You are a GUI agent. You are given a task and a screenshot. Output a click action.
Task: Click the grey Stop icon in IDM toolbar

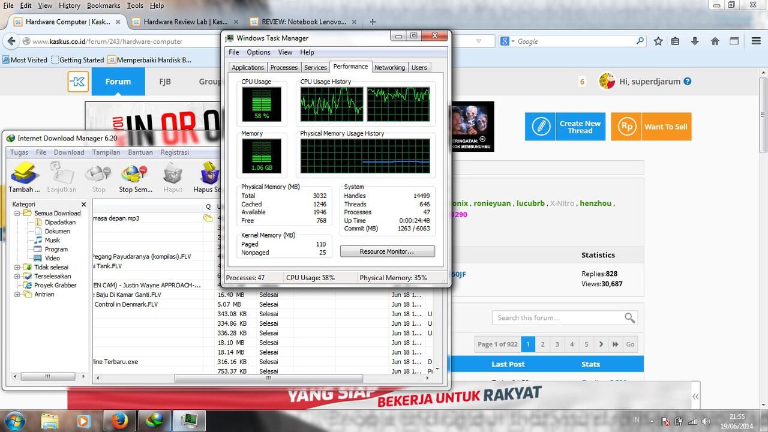[98, 174]
